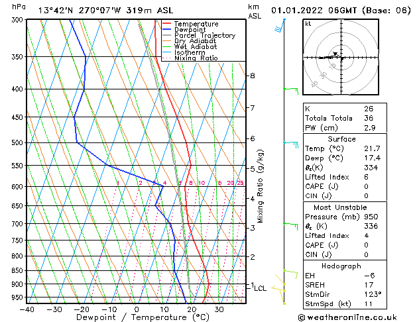The width and height of the screenshot is (417, 322).
Task: Click the blue wind barb at 300 hPa
Action: tap(280, 25)
